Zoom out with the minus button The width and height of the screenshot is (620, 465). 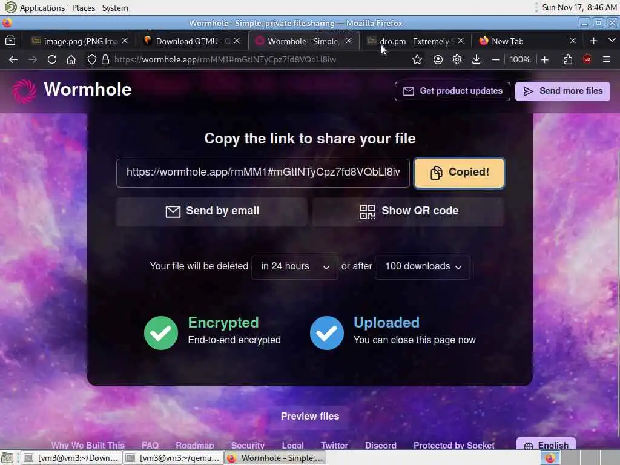(x=496, y=60)
